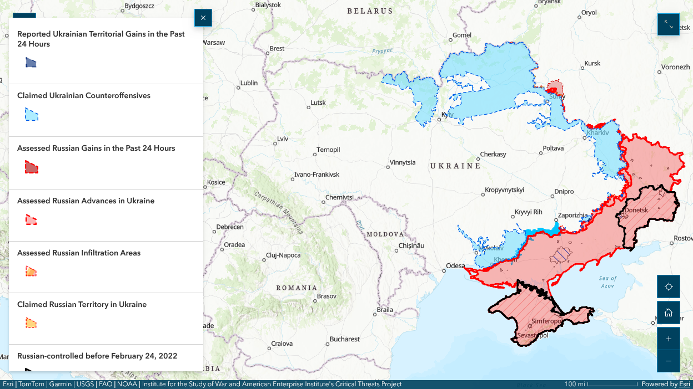The width and height of the screenshot is (693, 389).
Task: Click the Donetsk label on the map
Action: pyautogui.click(x=636, y=211)
